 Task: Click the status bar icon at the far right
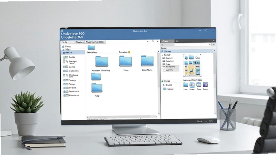211,121
